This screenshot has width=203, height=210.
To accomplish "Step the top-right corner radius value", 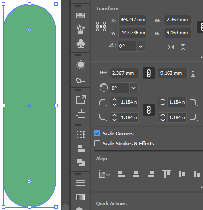I will (x=163, y=102).
